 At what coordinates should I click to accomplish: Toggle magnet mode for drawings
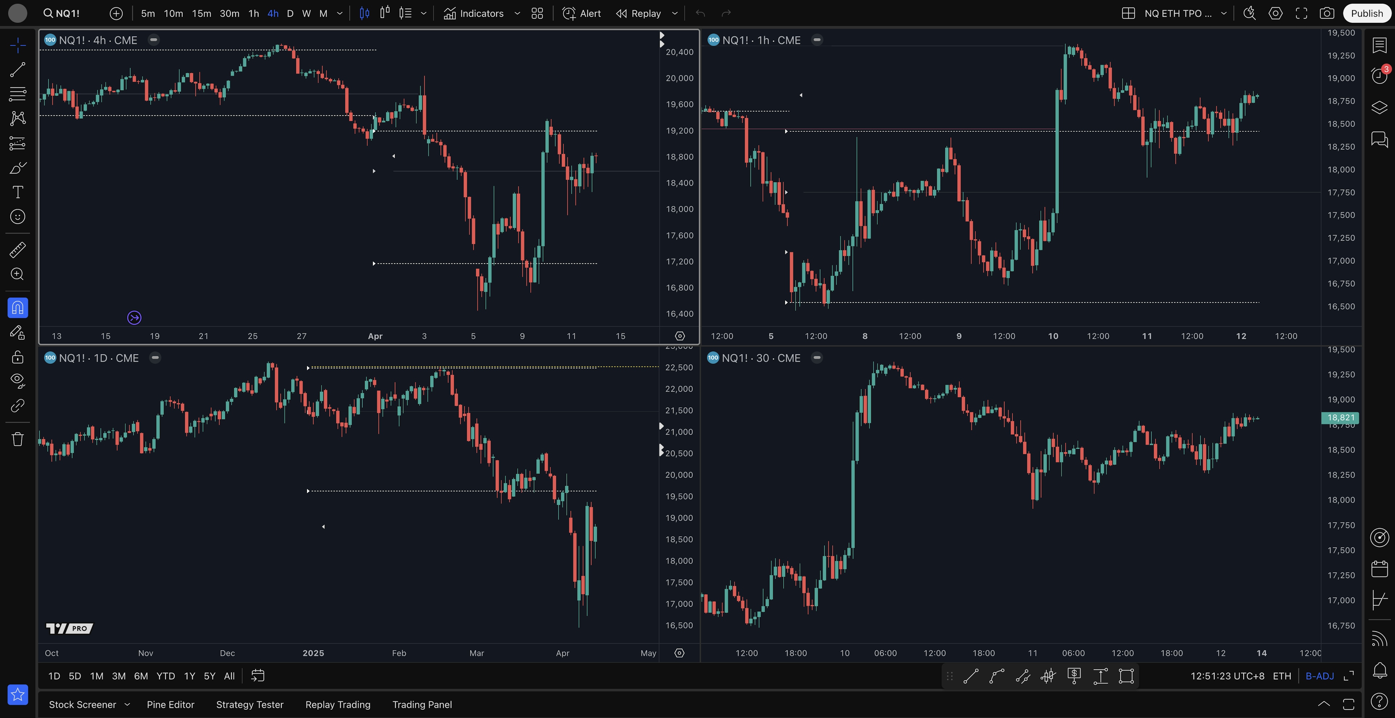coord(17,308)
